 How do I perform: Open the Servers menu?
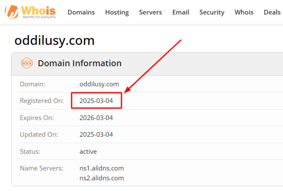tap(150, 12)
